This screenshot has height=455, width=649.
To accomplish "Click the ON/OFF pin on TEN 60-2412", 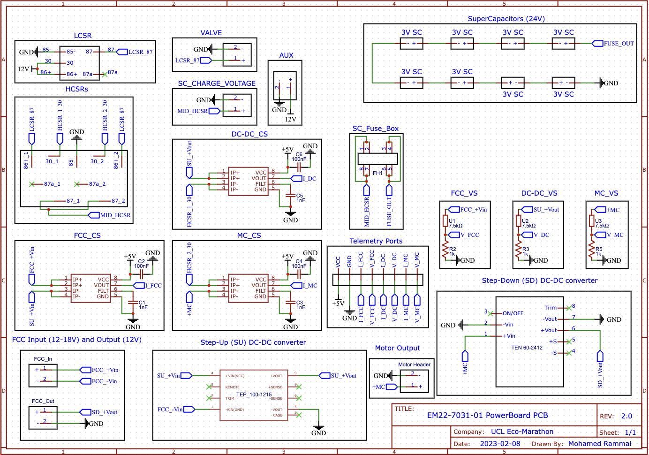I will (x=513, y=313).
